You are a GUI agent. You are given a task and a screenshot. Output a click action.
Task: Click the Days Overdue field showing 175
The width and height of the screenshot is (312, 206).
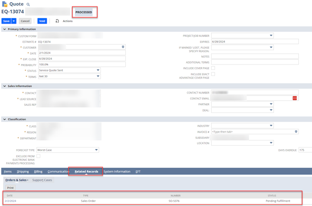pyautogui.click(x=305, y=150)
